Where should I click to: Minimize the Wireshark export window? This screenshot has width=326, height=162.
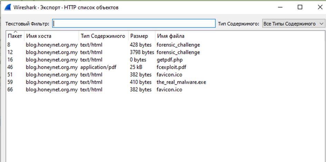pos(280,7)
